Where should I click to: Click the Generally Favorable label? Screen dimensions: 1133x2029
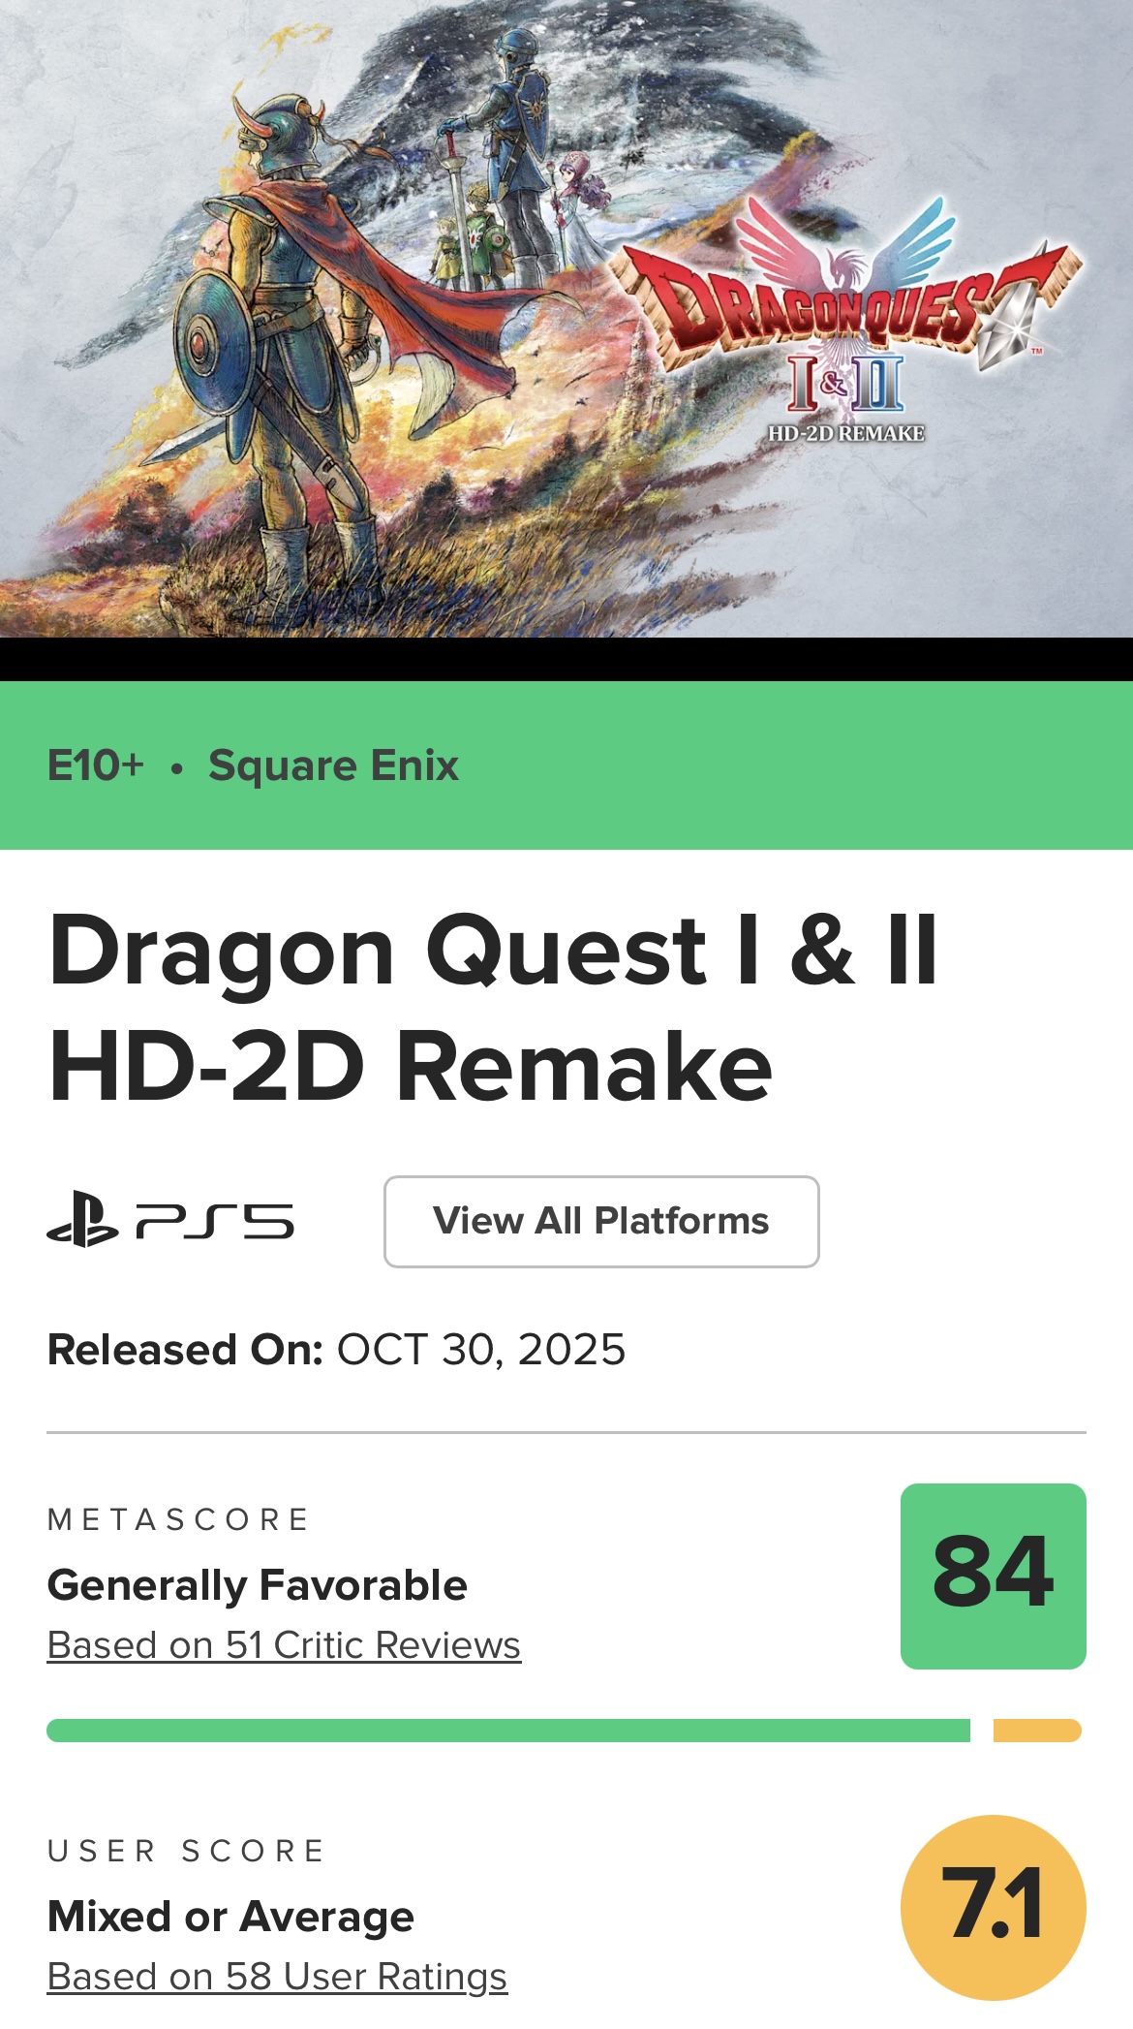(257, 1585)
